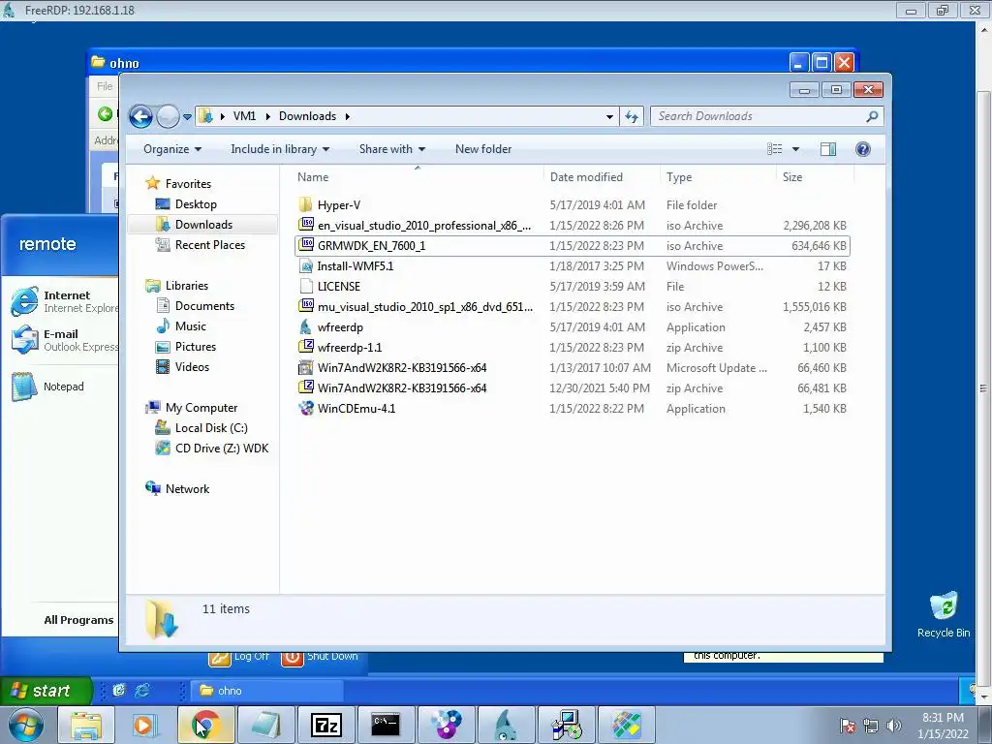Click the Explorer Forward navigation arrow
This screenshot has height=744, width=992.
(168, 116)
